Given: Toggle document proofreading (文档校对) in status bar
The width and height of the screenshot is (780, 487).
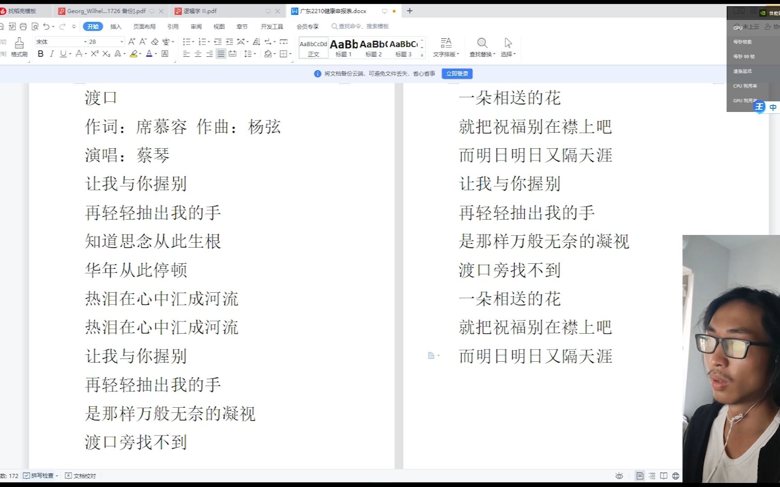Looking at the screenshot, I should [80, 476].
